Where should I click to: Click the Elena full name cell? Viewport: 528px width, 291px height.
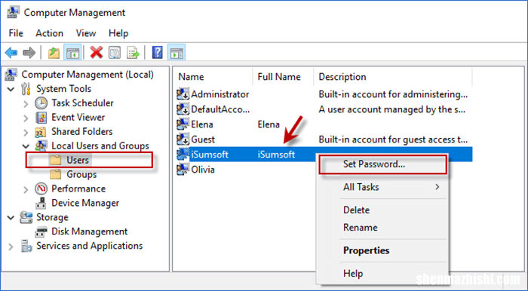[269, 124]
